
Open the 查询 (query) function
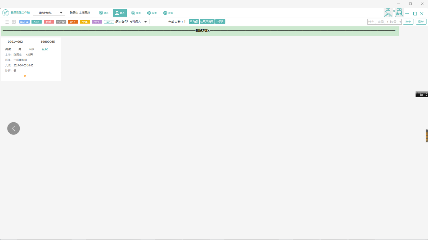(x=136, y=13)
